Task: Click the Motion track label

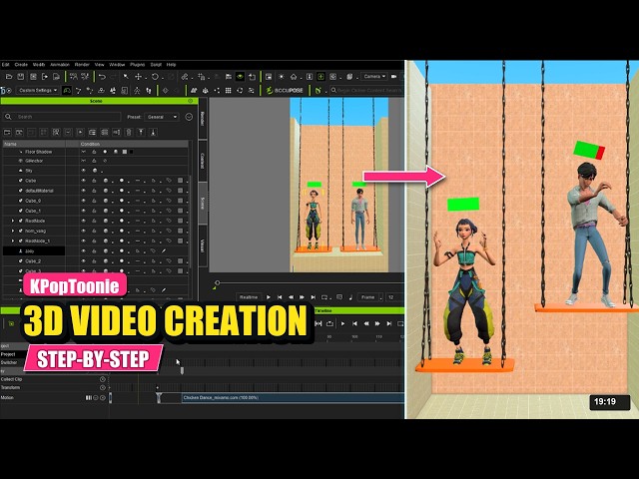Action: tap(7, 398)
